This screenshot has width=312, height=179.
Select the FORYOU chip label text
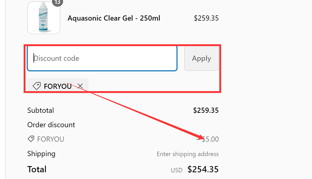coord(58,86)
